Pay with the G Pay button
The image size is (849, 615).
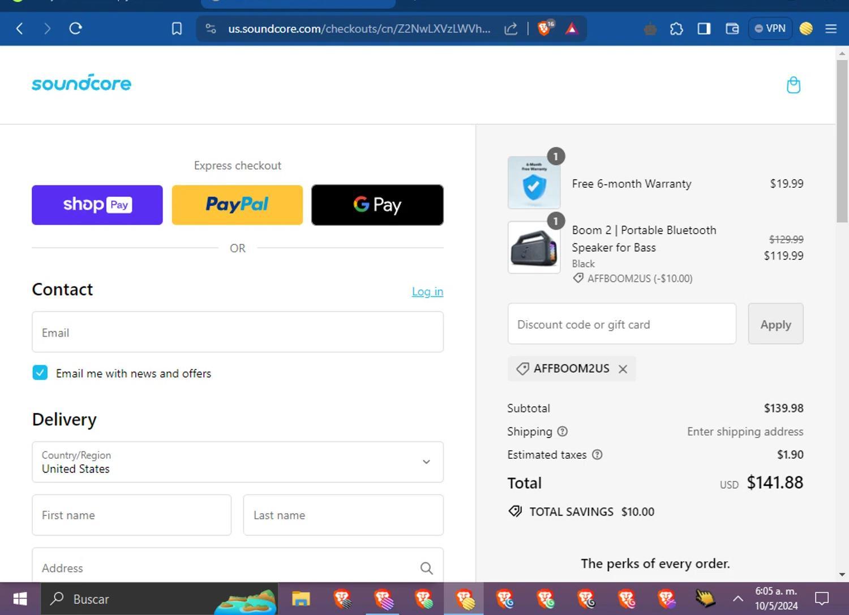(378, 205)
